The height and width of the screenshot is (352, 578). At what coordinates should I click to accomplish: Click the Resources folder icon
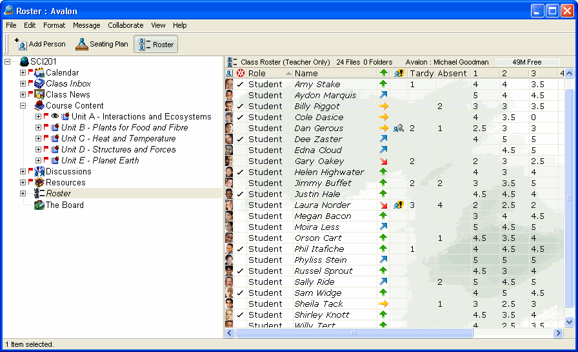click(x=39, y=183)
